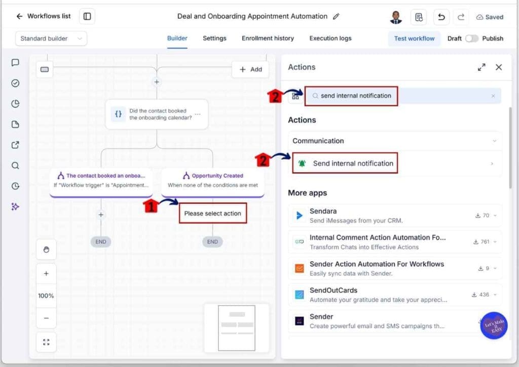Open Sendara app entry
This screenshot has height=367, width=519.
395,216
